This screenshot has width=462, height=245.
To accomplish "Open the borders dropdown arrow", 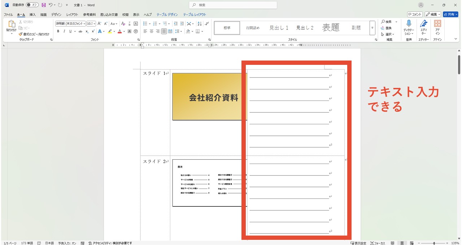I will point(203,31).
